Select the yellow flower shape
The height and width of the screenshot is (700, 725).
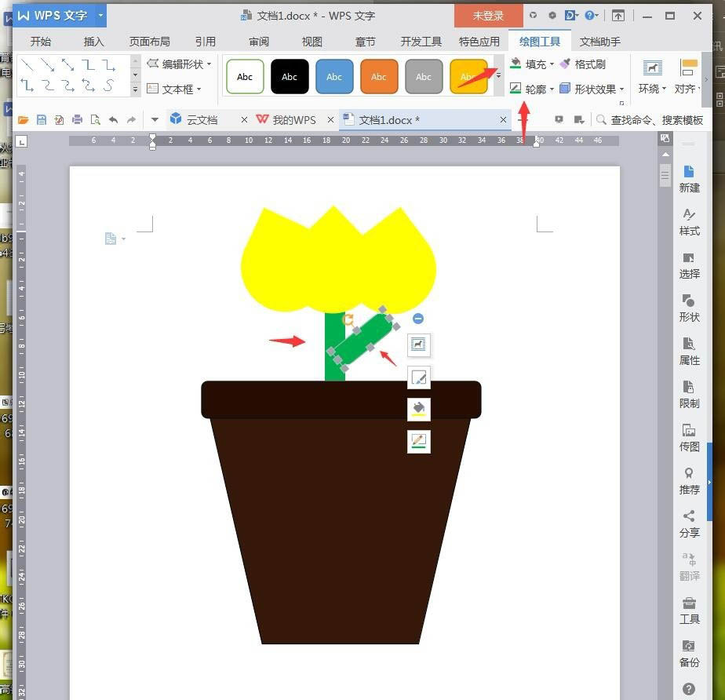(x=338, y=260)
